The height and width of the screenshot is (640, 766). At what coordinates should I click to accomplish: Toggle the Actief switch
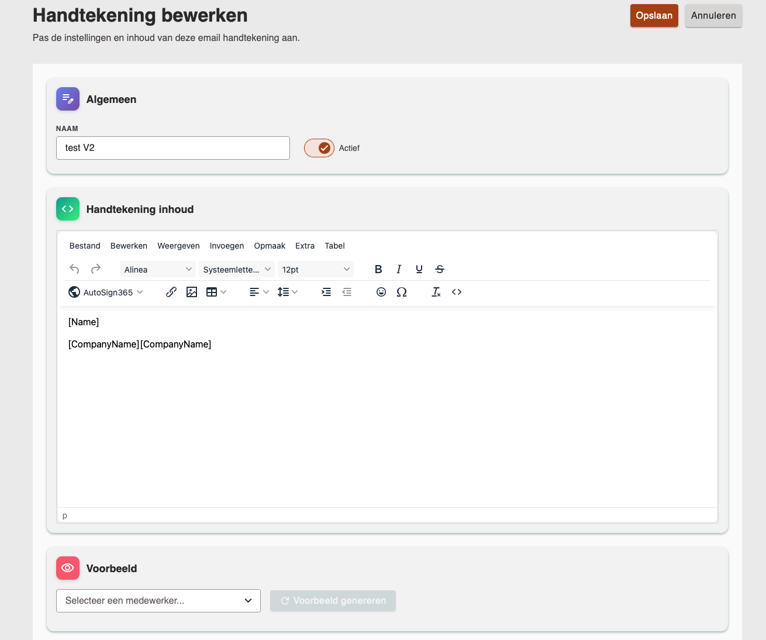click(319, 148)
